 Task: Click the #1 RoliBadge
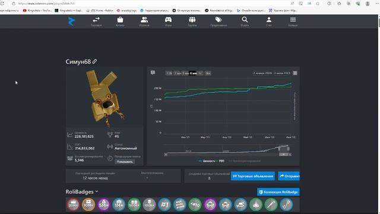pyautogui.click(x=164, y=204)
